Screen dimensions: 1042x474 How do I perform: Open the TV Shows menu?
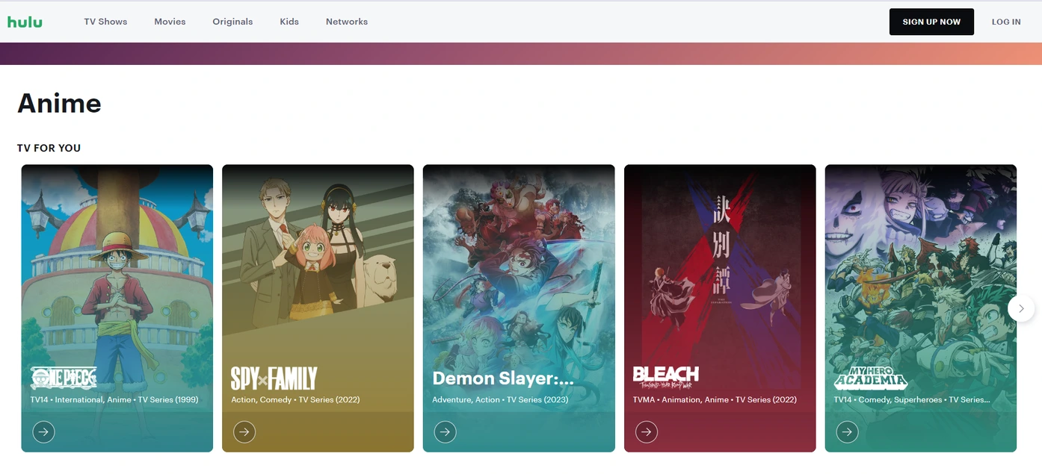coord(105,22)
